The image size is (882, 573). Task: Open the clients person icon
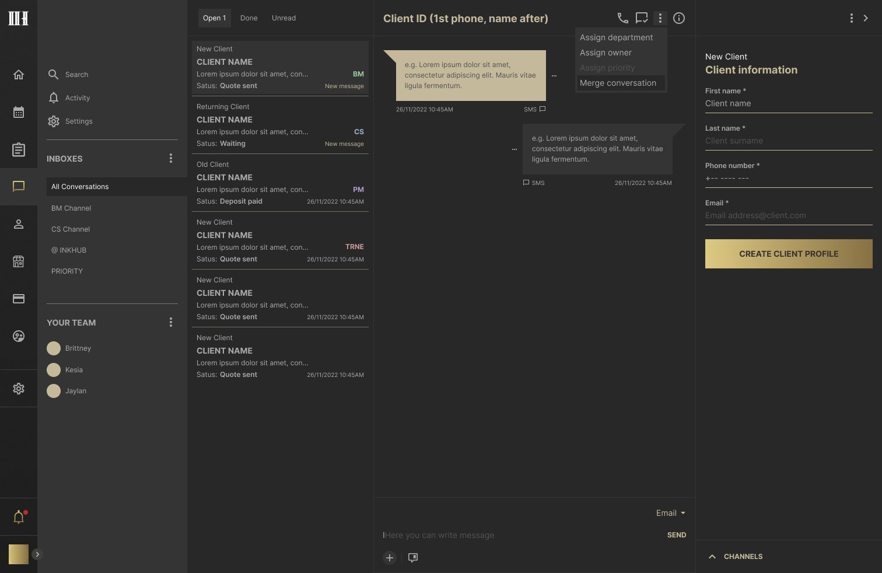[x=19, y=224]
